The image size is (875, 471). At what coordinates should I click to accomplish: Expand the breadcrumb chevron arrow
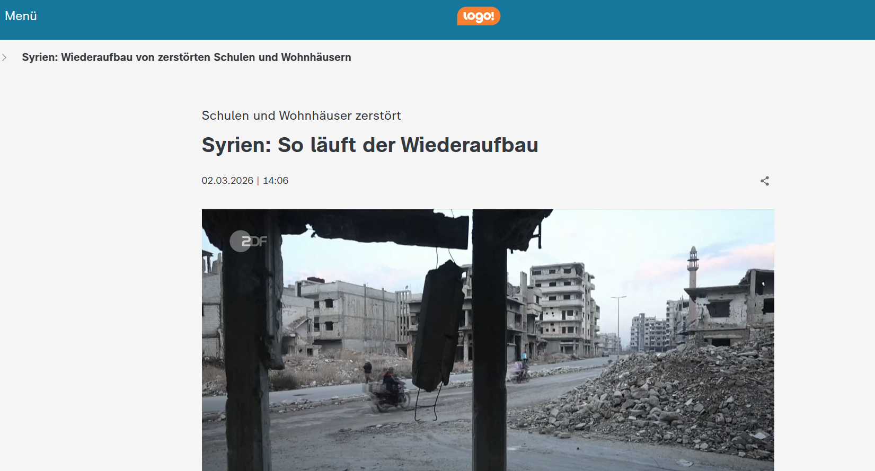[4, 57]
